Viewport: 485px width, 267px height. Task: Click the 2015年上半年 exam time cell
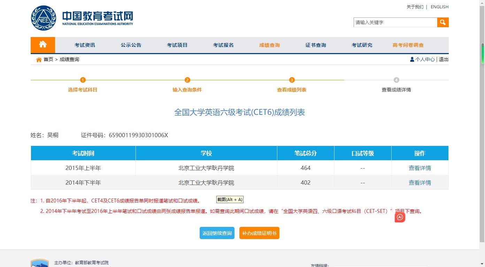[x=83, y=168]
